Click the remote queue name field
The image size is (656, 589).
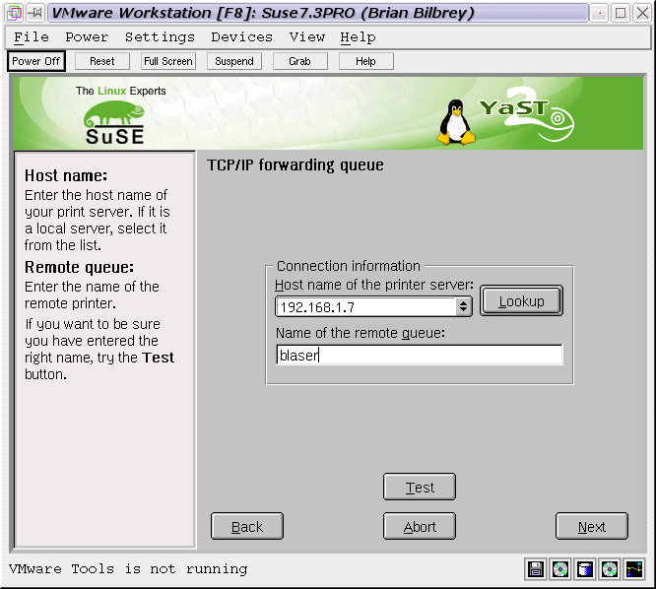(x=419, y=355)
